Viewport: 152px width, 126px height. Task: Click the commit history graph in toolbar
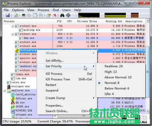coord(115,15)
